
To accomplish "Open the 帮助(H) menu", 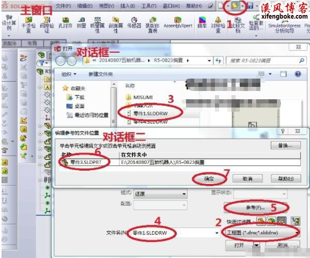I will [194, 6].
